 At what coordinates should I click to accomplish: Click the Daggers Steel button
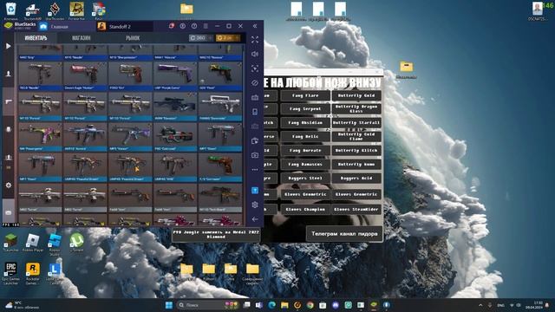click(305, 179)
